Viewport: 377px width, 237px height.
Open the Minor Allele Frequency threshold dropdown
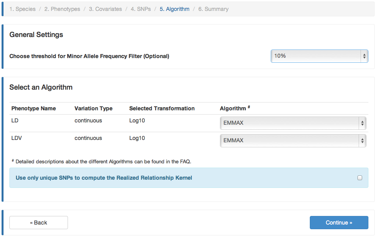click(319, 56)
